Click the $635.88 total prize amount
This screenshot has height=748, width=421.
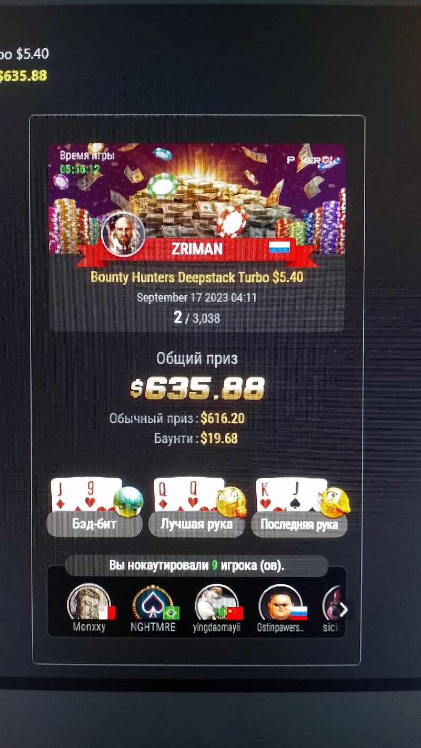[x=197, y=389]
